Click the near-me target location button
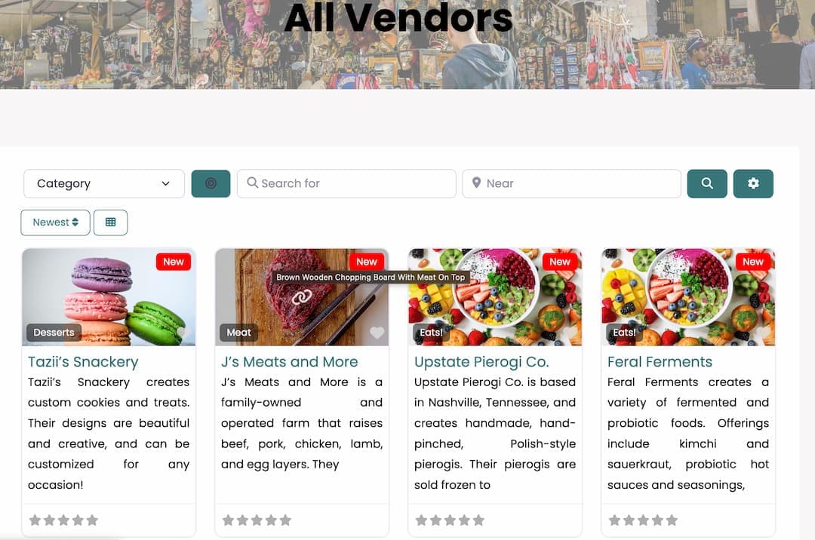The image size is (815, 540). [211, 183]
